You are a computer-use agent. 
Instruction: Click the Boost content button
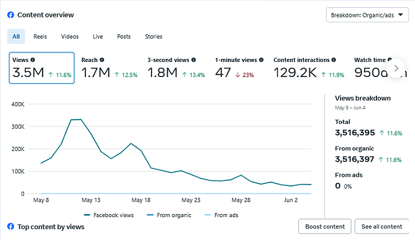(325, 227)
